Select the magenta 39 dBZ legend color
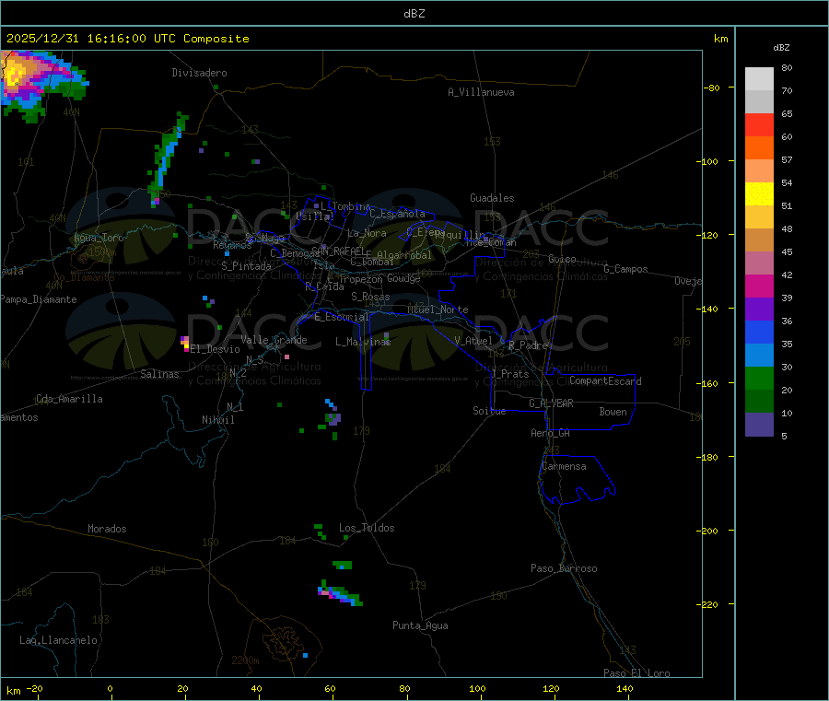The width and height of the screenshot is (829, 701). point(759,286)
